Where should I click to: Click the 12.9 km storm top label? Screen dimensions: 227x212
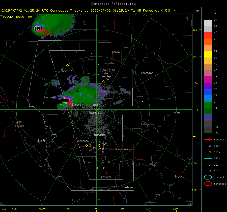[38, 28]
